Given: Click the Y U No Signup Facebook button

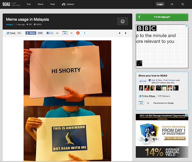Looking at the screenshot, I should pyautogui.click(x=162, y=17).
